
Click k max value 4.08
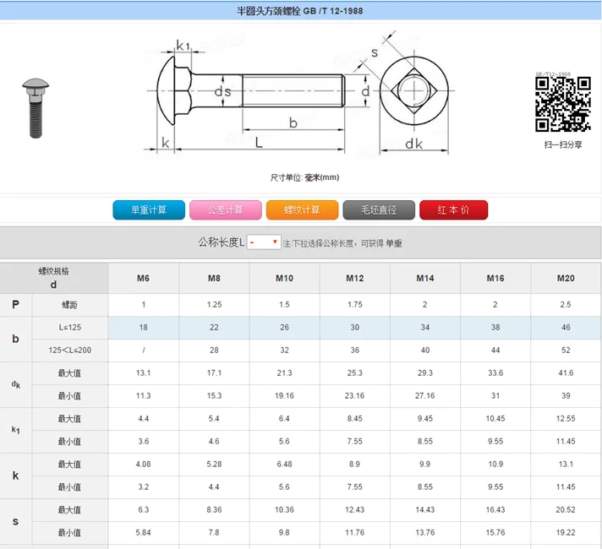(143, 465)
